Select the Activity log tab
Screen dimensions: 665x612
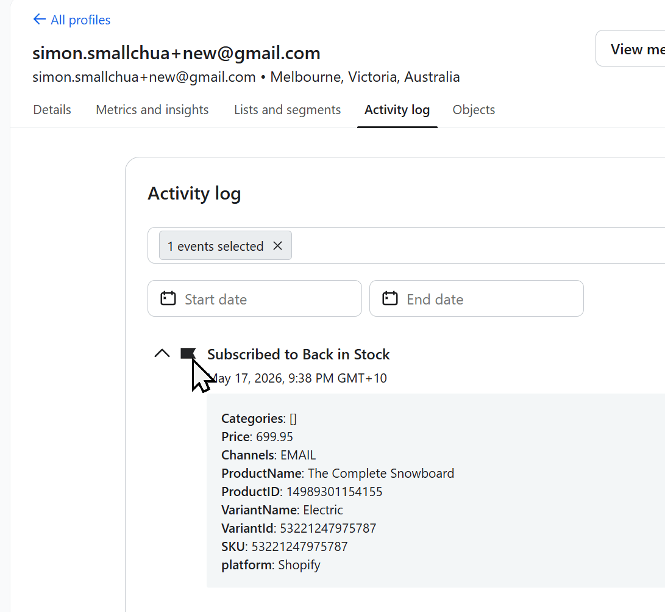[397, 109]
